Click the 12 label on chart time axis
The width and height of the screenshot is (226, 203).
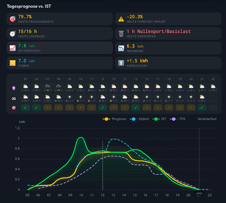click(102, 195)
